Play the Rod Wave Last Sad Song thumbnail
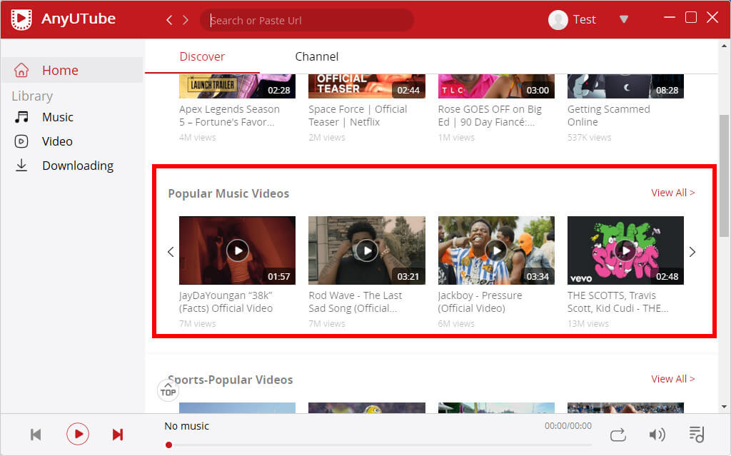Viewport: 731px width, 456px height. 367,250
